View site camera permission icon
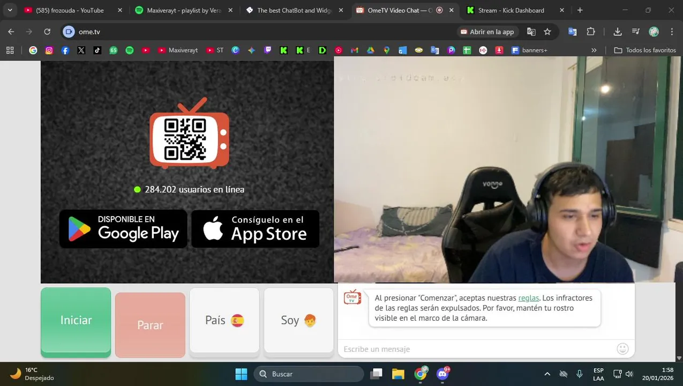The width and height of the screenshot is (683, 386). 69,32
